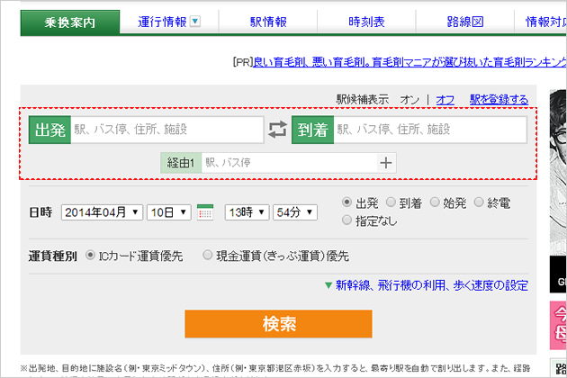
Task: Go to the 時刻表 tab
Action: coord(366,22)
